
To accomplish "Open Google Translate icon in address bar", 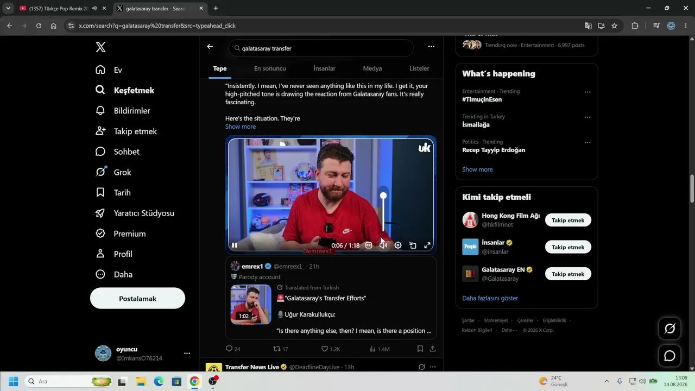I will (588, 26).
